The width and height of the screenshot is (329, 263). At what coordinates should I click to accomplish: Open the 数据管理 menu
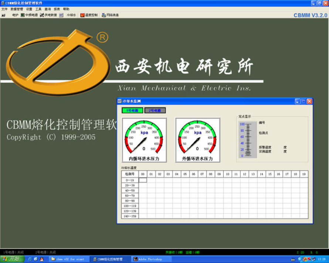coord(17,9)
